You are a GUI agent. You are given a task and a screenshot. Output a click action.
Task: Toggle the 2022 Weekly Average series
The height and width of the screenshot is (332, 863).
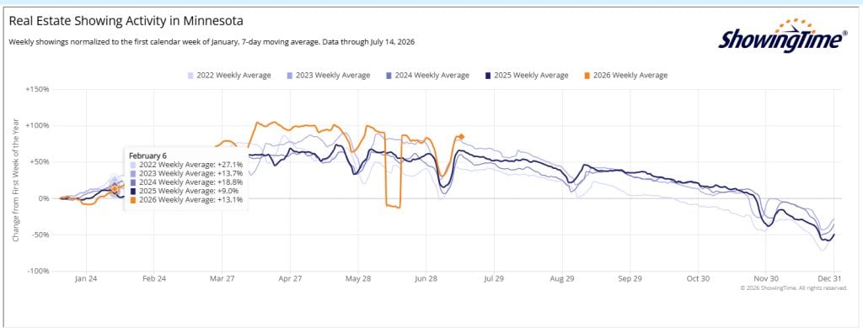[229, 75]
